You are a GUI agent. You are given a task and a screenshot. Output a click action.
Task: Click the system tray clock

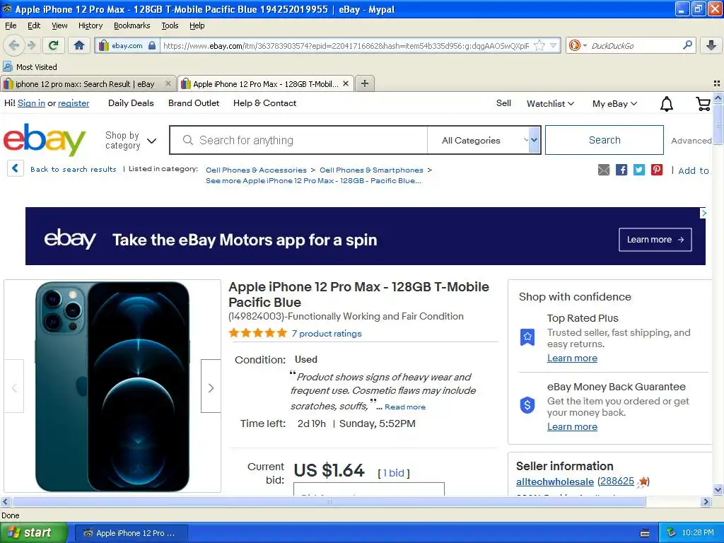pyautogui.click(x=697, y=533)
